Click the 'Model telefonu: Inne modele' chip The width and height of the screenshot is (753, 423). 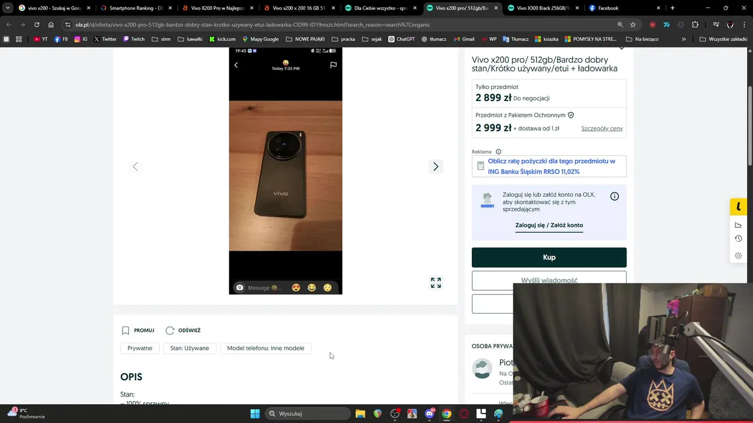point(265,348)
